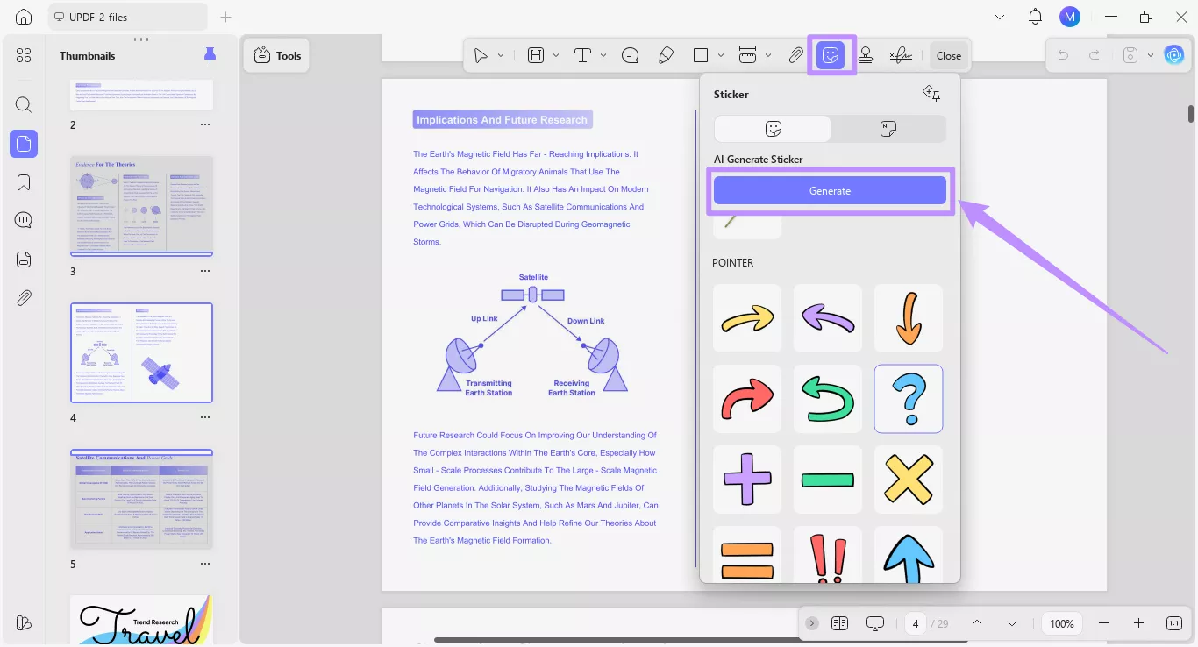
Task: Select the eraser tool in the toolbar
Action: pyautogui.click(x=666, y=55)
